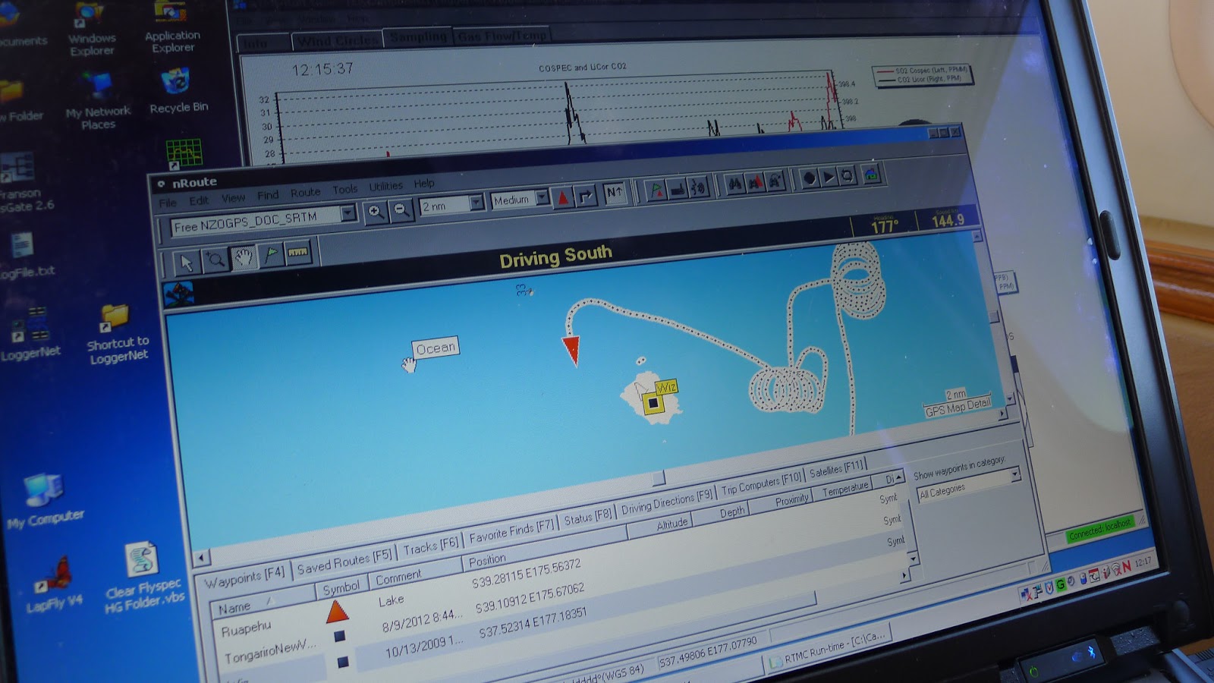1214x683 pixels.
Task: Select the zoom tool beside the pointer tool
Action: pyautogui.click(x=215, y=260)
